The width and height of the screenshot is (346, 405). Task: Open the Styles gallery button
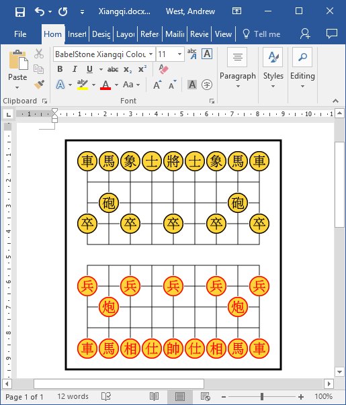273,68
